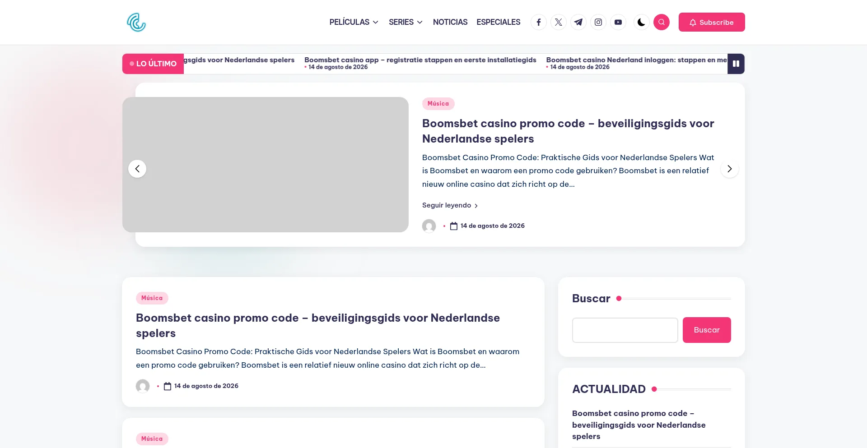
Task: Click the LO ÚLTIMO ticker label
Action: (153, 64)
